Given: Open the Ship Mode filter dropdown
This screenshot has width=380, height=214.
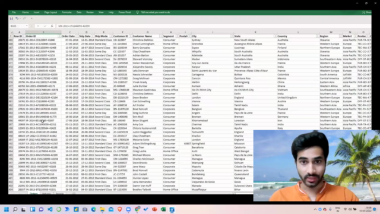Looking at the screenshot, I should [x=111, y=36].
